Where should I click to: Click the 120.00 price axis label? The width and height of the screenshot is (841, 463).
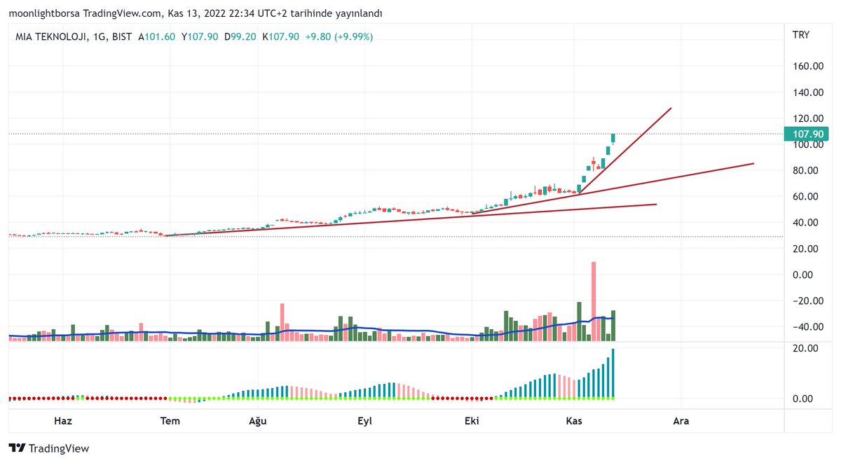click(x=807, y=118)
